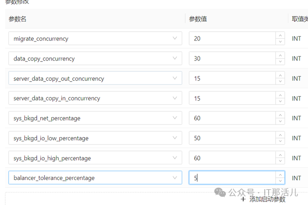Click the 参数名 column header
Image resolution: width=308 pixels, height=205 pixels.
(18, 19)
